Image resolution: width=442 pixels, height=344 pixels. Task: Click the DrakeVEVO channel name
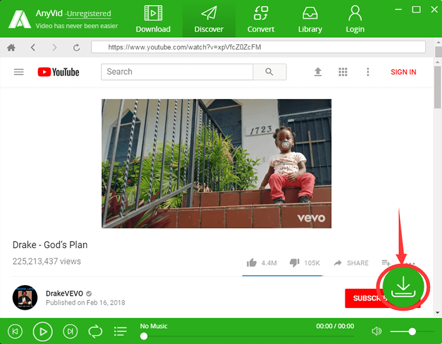coord(64,293)
